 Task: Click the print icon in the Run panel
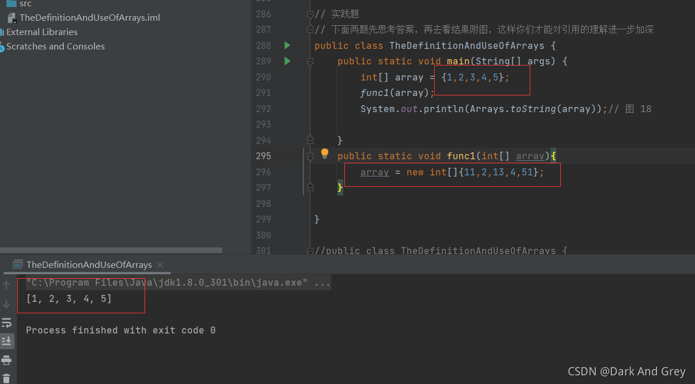pyautogui.click(x=6, y=360)
